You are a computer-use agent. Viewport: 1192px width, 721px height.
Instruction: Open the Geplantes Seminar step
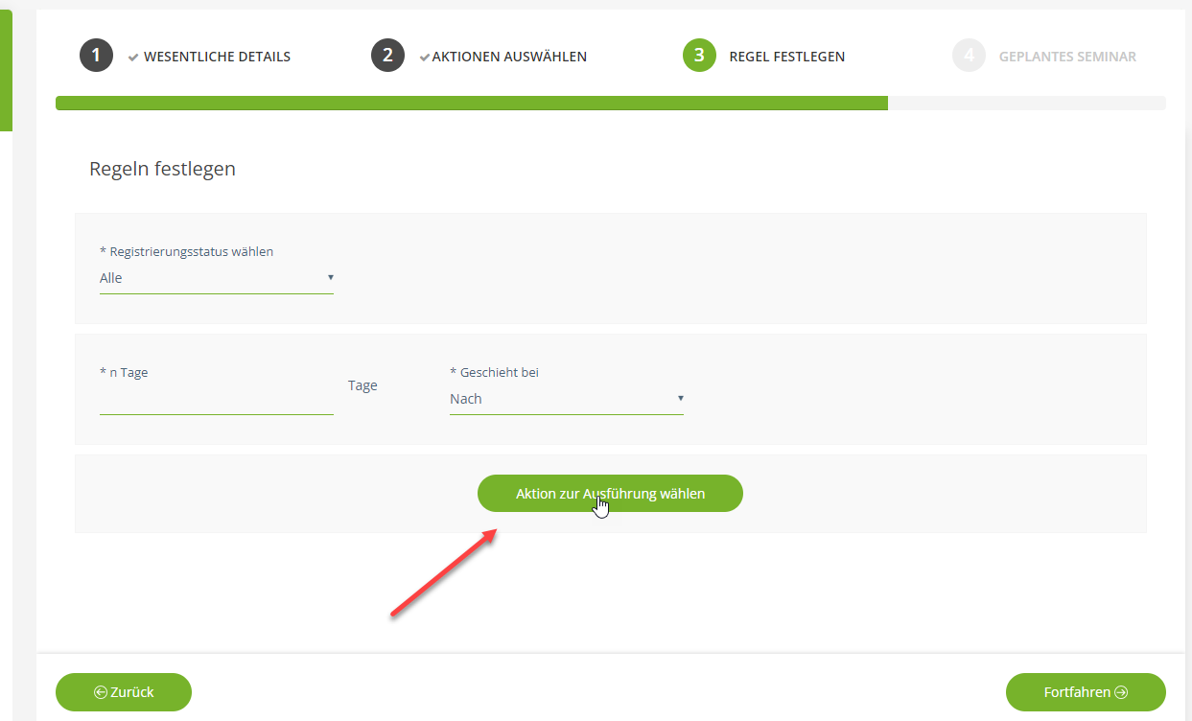click(x=1067, y=57)
